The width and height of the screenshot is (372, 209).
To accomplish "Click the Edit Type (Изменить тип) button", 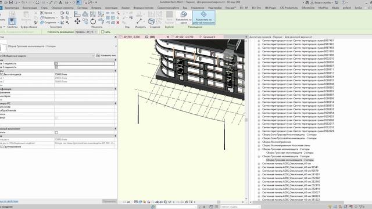I will tap(106, 56).
